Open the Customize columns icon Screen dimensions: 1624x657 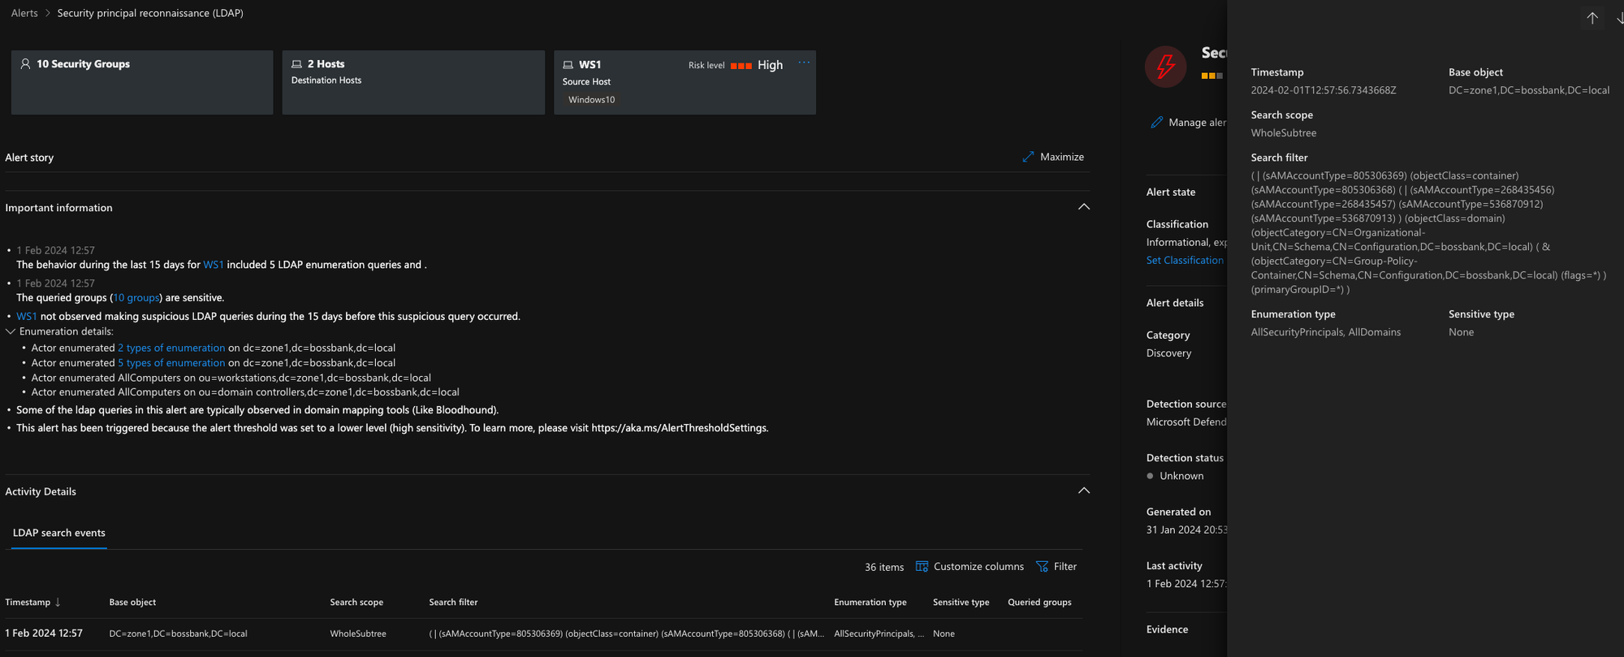(922, 566)
